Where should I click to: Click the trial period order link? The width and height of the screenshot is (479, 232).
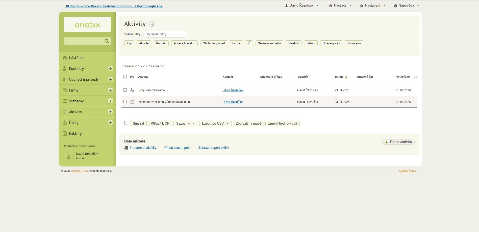coord(114,6)
